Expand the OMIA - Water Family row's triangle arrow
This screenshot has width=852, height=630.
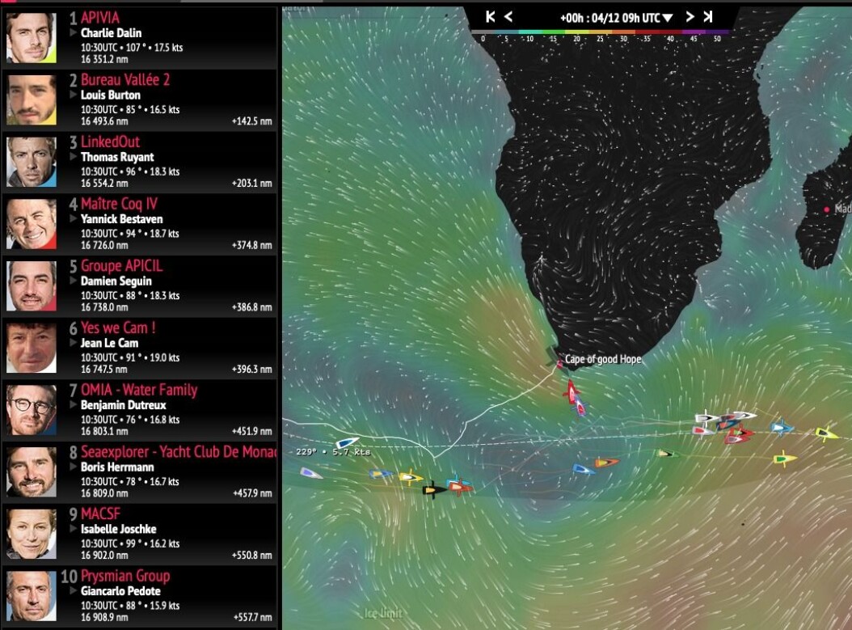point(74,404)
